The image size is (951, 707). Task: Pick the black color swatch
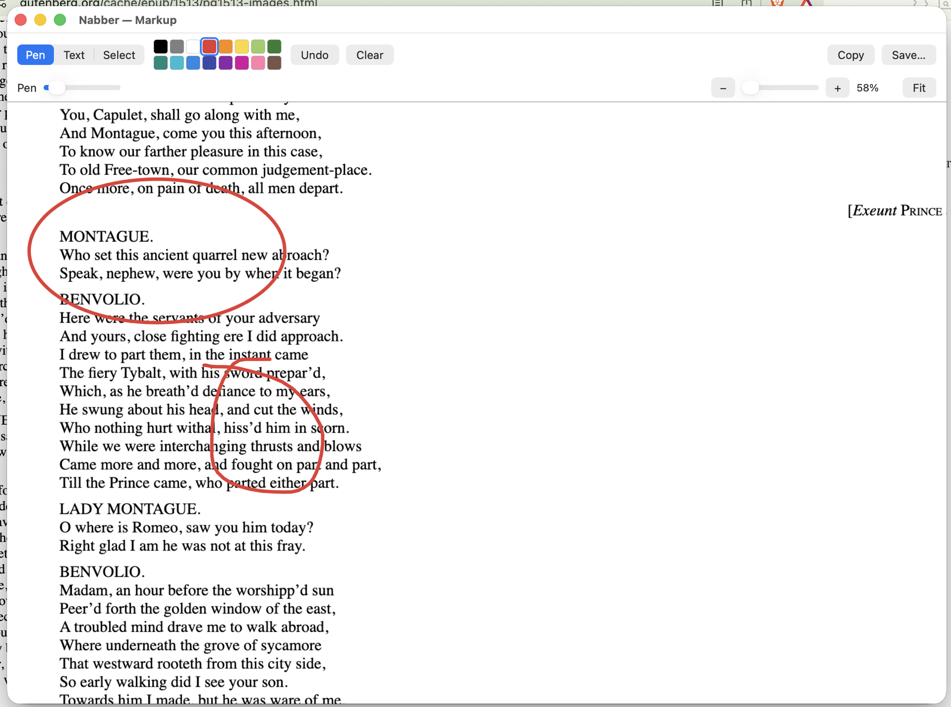click(x=161, y=47)
